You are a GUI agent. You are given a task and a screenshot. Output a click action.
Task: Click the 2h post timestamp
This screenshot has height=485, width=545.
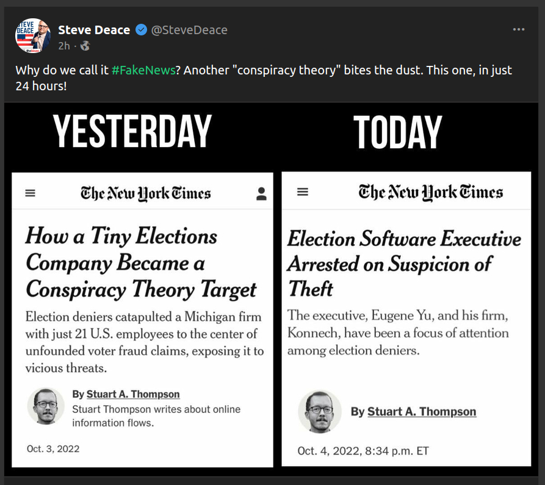[x=64, y=46]
